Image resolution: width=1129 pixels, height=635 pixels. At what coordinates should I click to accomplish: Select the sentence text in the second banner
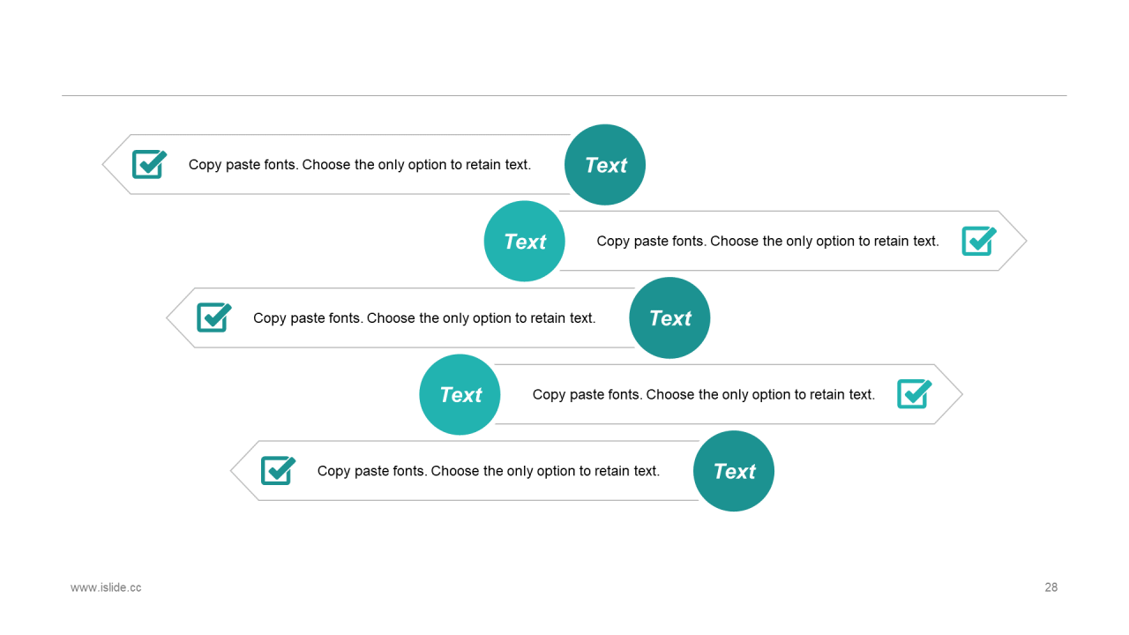click(x=768, y=241)
